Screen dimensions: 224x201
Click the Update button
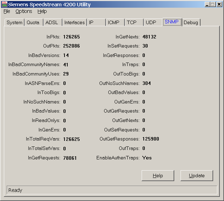click(197, 175)
